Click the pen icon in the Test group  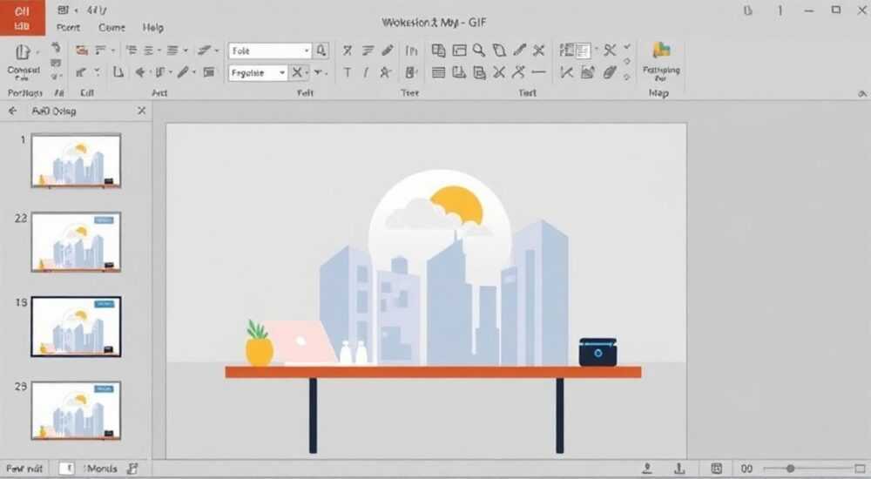tap(519, 51)
